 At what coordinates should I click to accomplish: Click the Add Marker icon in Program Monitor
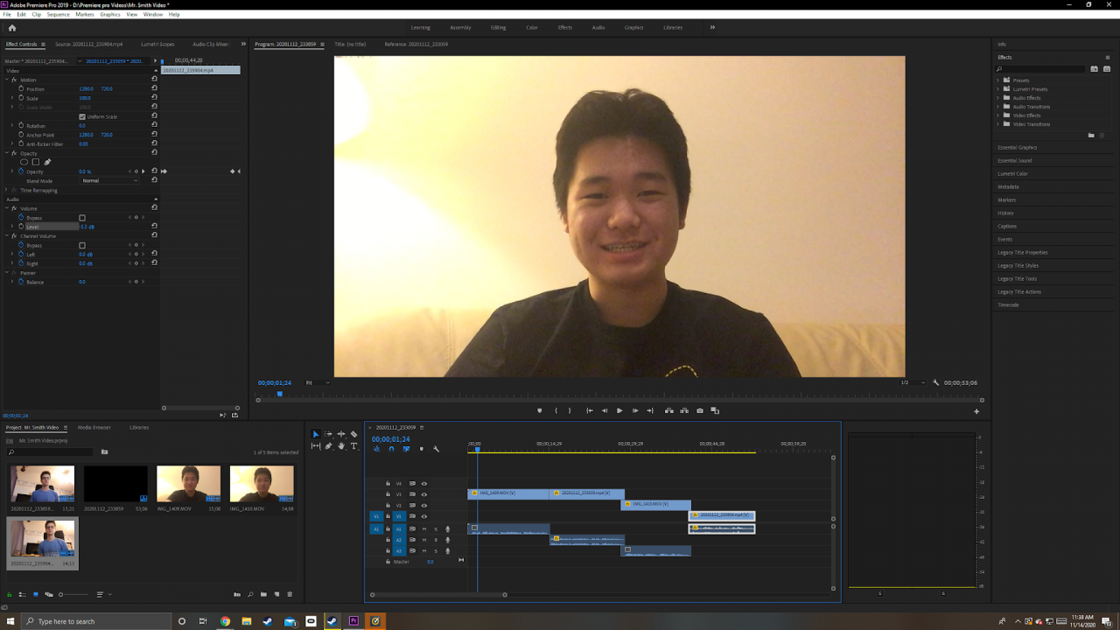(539, 410)
